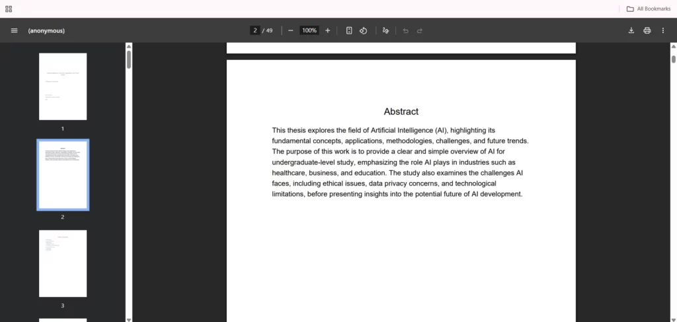Screen dimensions: 677x322
Task: Click the thumbnail panel scroll up arrow
Action: [129, 46]
